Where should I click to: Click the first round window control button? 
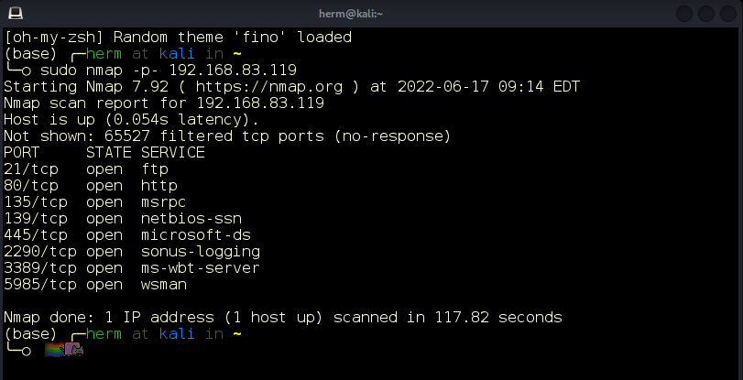click(x=683, y=14)
